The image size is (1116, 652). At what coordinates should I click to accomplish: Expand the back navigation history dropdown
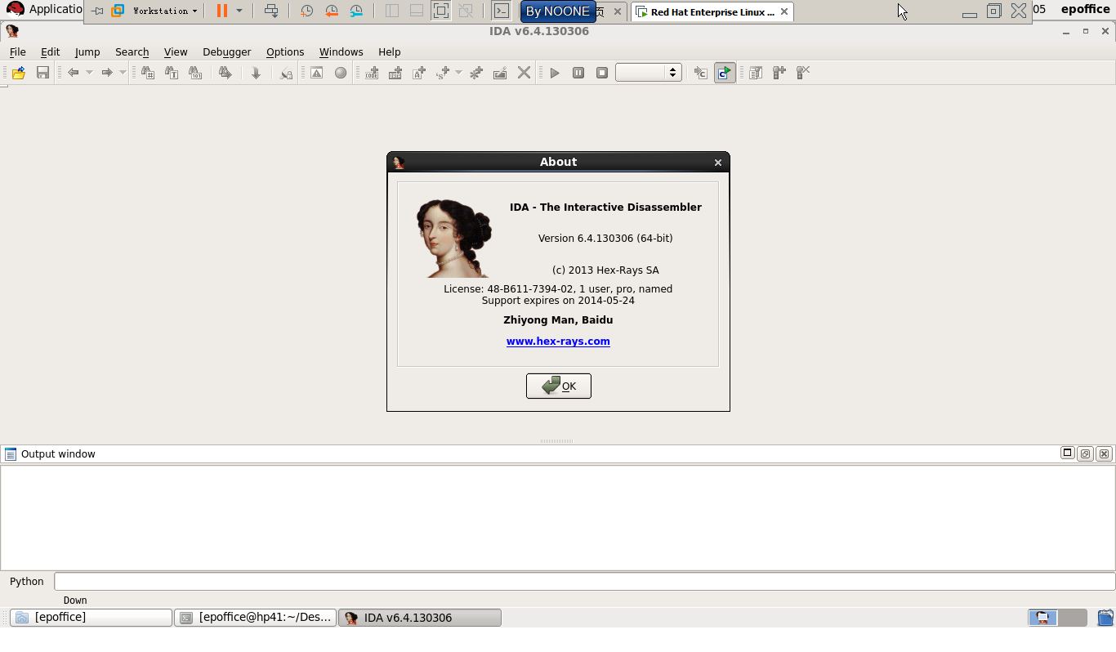point(89,73)
